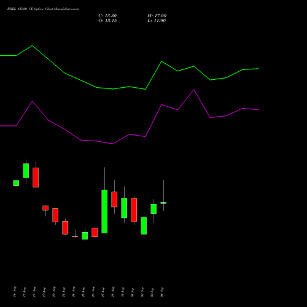The width and height of the screenshot is (307, 307).
Task: Click the 14 Aug date label
Action: coord(15,292)
